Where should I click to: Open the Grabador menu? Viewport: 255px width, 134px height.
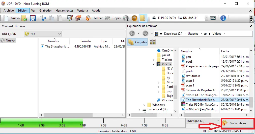(x=45, y=11)
